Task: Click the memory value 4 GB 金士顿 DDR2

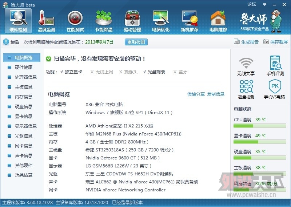Action: coord(117,142)
